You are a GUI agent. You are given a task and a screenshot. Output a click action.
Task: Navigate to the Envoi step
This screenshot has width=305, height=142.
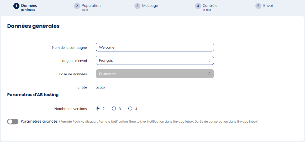tap(268, 6)
